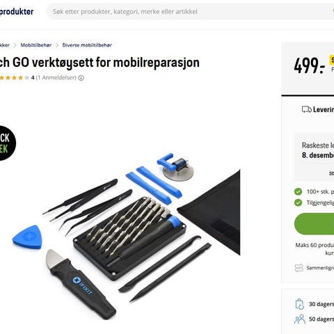Click the underlined link in the delivery box

coord(332,173)
